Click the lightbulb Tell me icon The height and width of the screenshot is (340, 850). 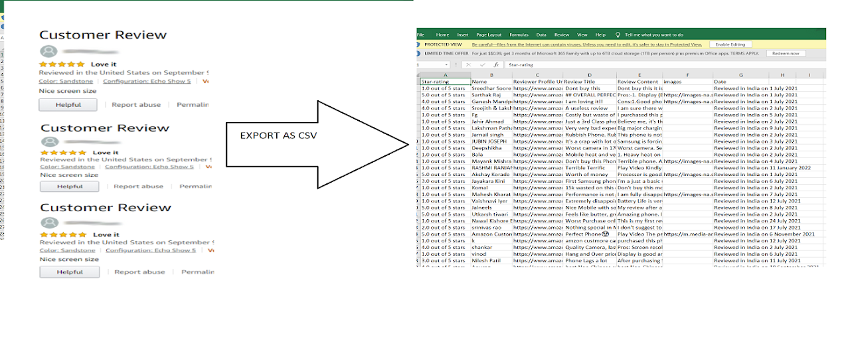point(618,35)
